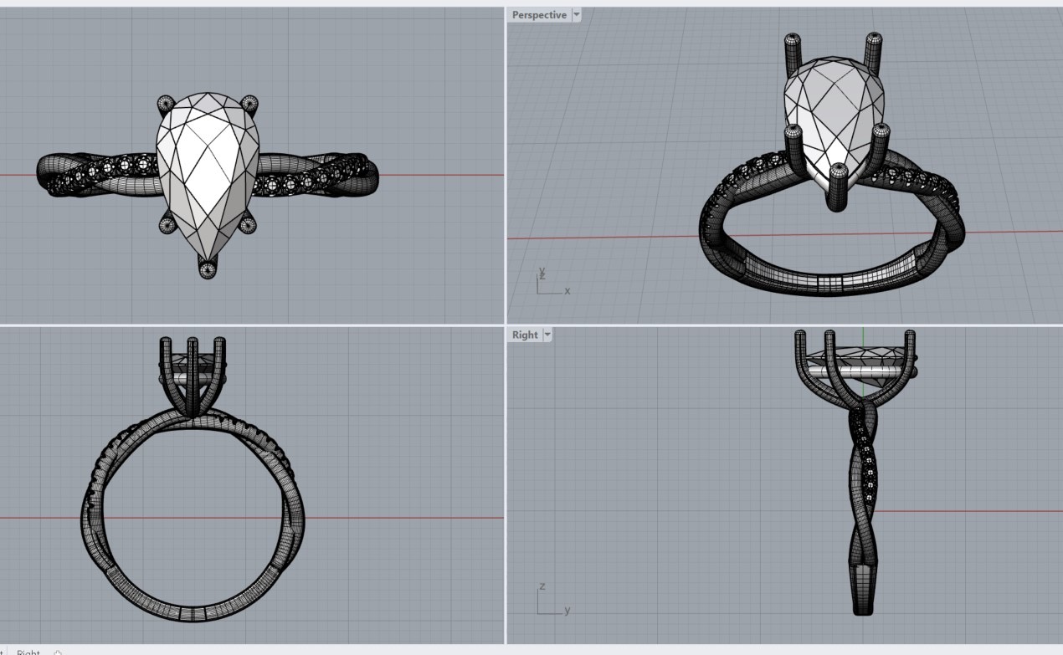Pick the front-center prong in Perspective viewport
Screen dimensions: 1063x655
tap(837, 188)
